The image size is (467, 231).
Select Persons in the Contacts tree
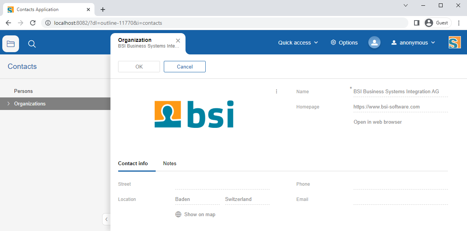[24, 91]
